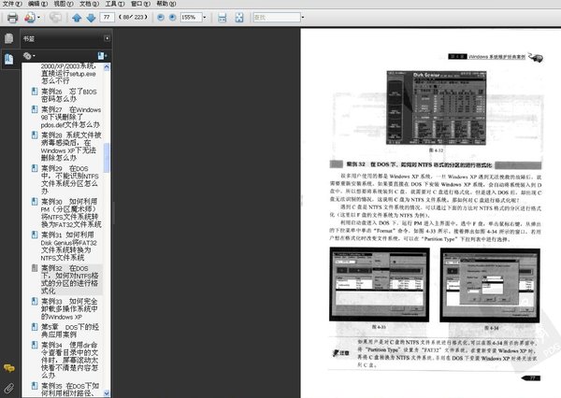Click bookmark icon beside 案例33

pyautogui.click(x=35, y=301)
